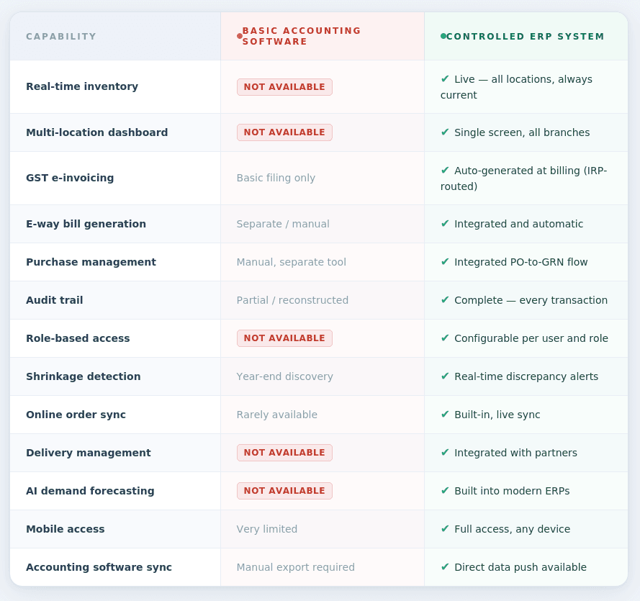Click the red dot beside Basic Accounting Software
The height and width of the screenshot is (601, 640).
coord(240,36)
